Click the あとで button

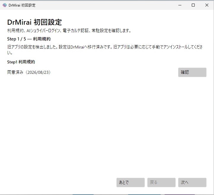click(131, 182)
